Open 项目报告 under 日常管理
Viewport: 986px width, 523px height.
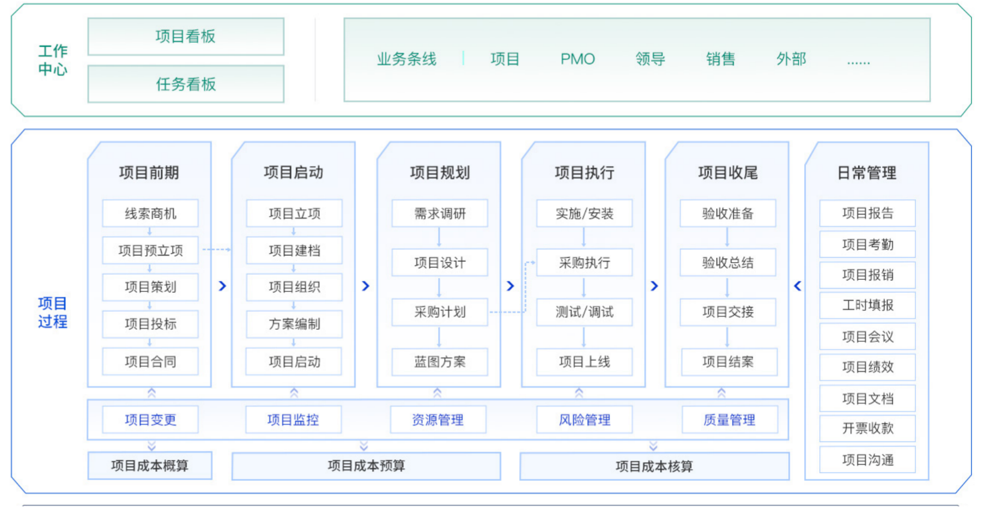point(868,213)
